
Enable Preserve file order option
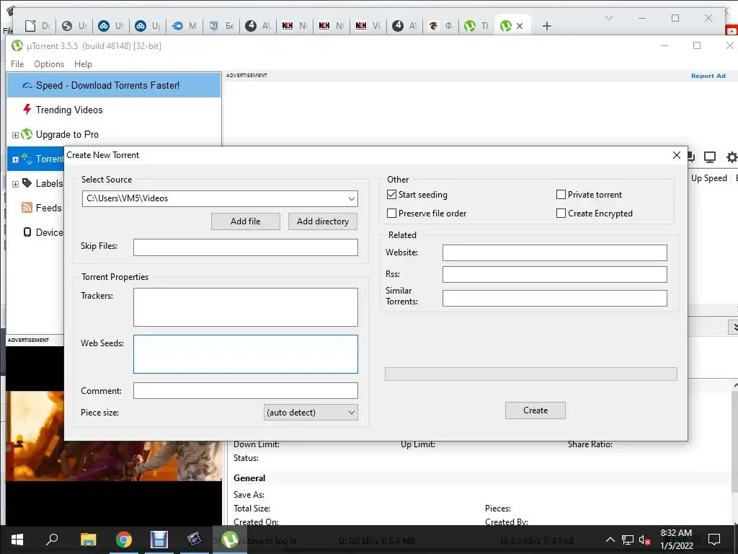pos(391,214)
